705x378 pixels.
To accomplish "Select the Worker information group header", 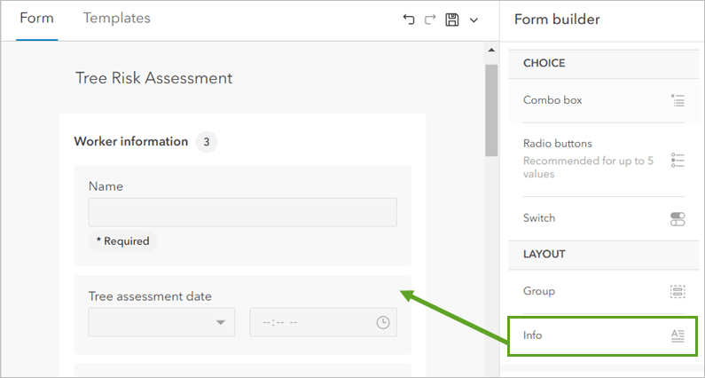I will (131, 142).
